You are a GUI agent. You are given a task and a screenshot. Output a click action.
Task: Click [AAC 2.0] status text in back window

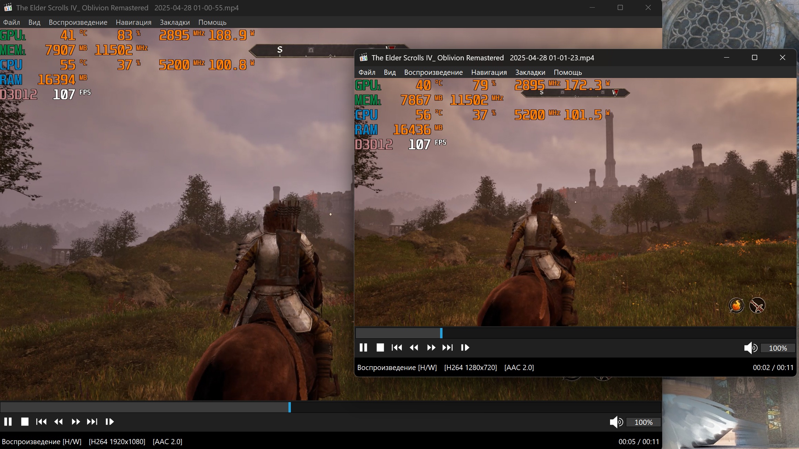[167, 442]
